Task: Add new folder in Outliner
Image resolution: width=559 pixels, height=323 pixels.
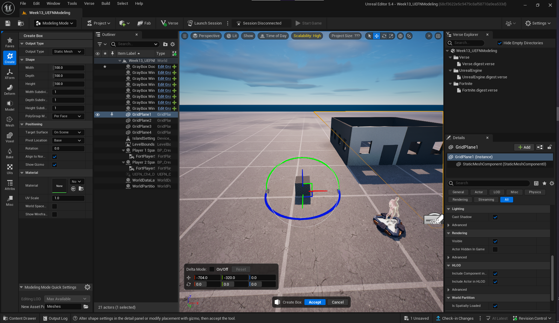Action: point(165,44)
